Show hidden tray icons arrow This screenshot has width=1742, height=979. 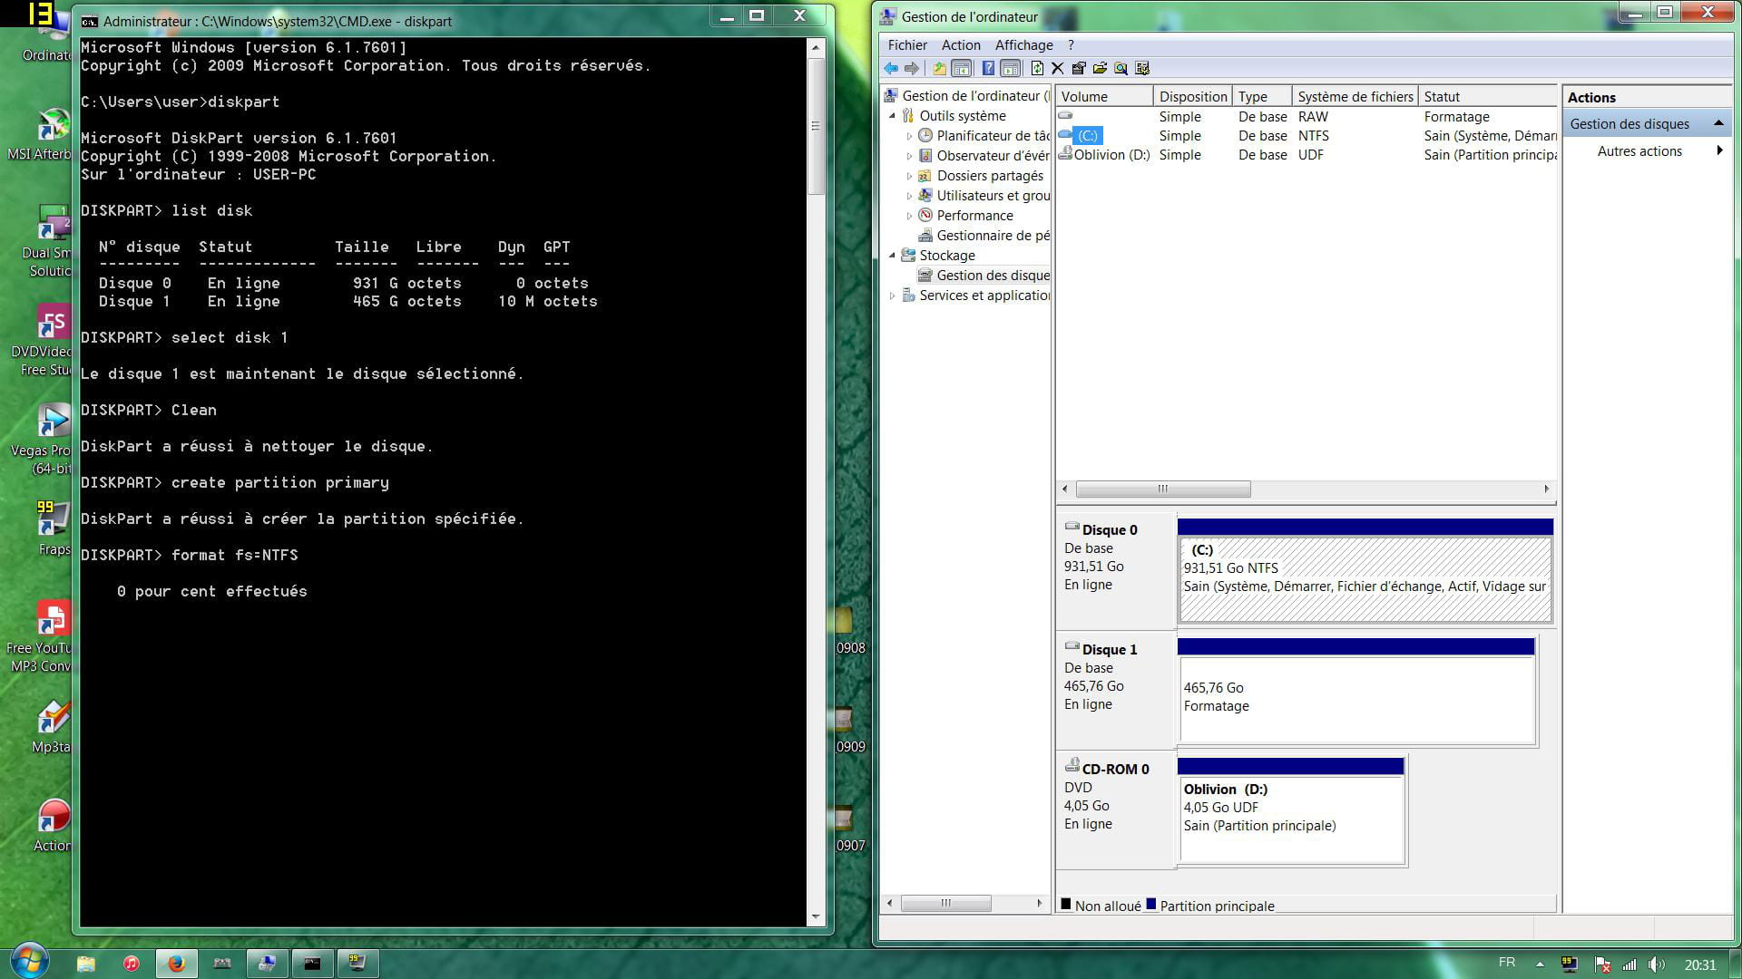(x=1540, y=964)
